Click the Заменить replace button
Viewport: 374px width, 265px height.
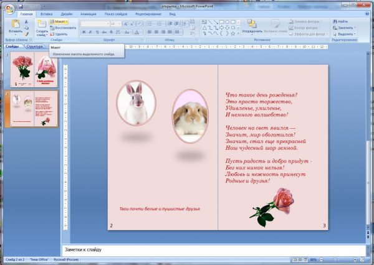coord(345,28)
